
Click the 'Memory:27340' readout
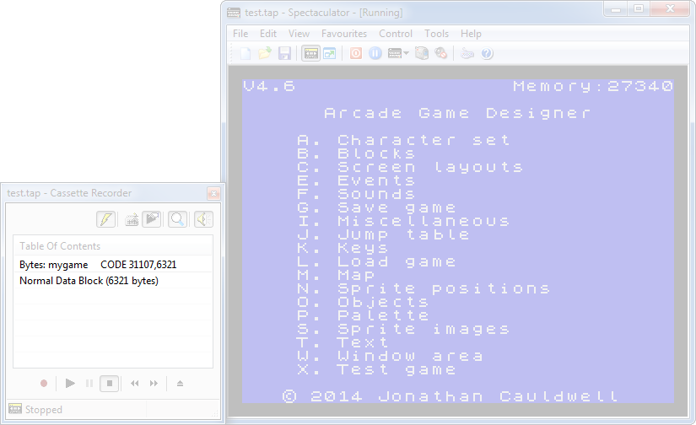pos(593,86)
